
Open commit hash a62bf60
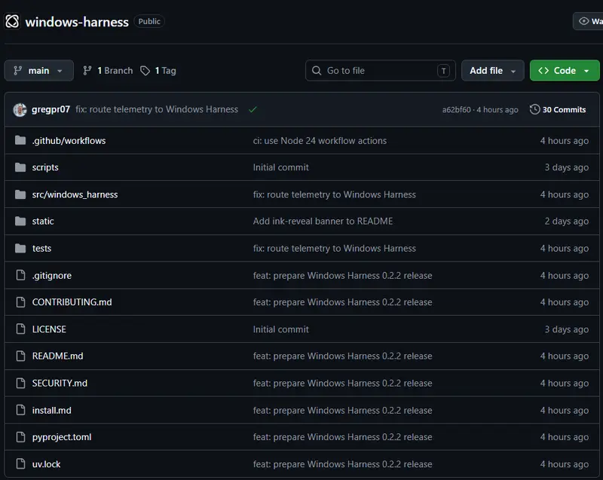(456, 109)
